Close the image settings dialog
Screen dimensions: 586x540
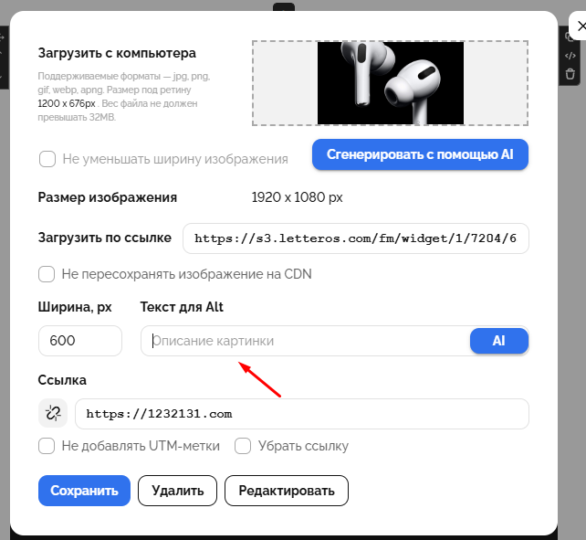tap(581, 26)
